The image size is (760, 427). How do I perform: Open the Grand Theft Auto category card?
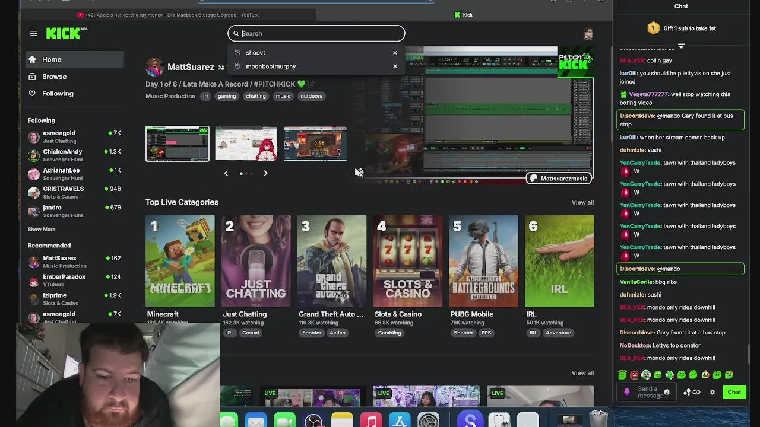click(332, 261)
